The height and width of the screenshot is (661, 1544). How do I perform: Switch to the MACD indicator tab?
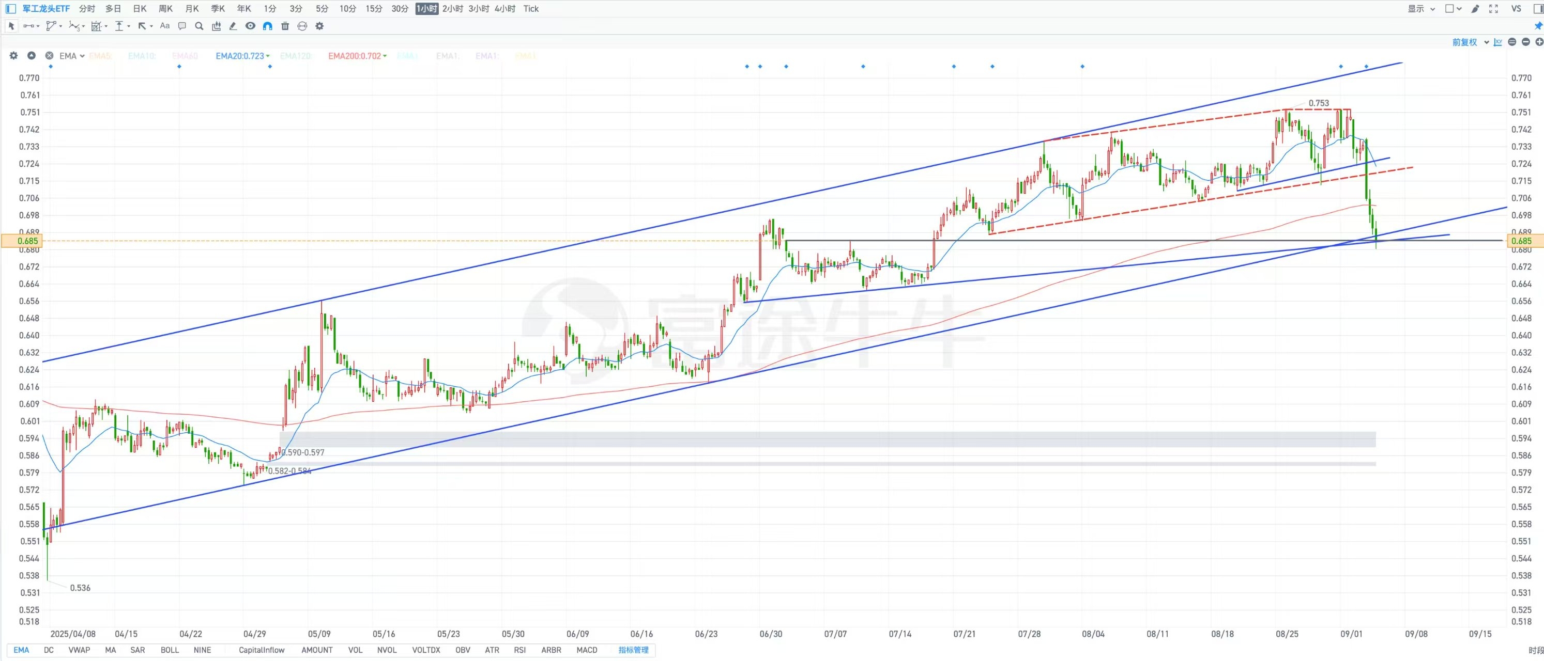coord(587,650)
